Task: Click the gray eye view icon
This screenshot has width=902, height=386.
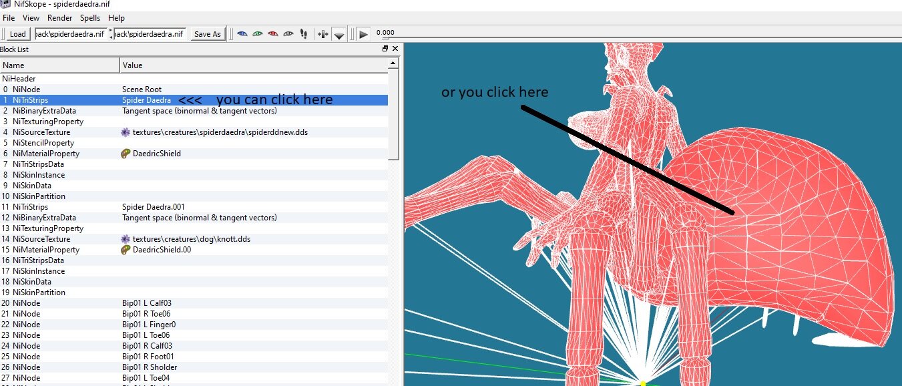Action: 288,33
